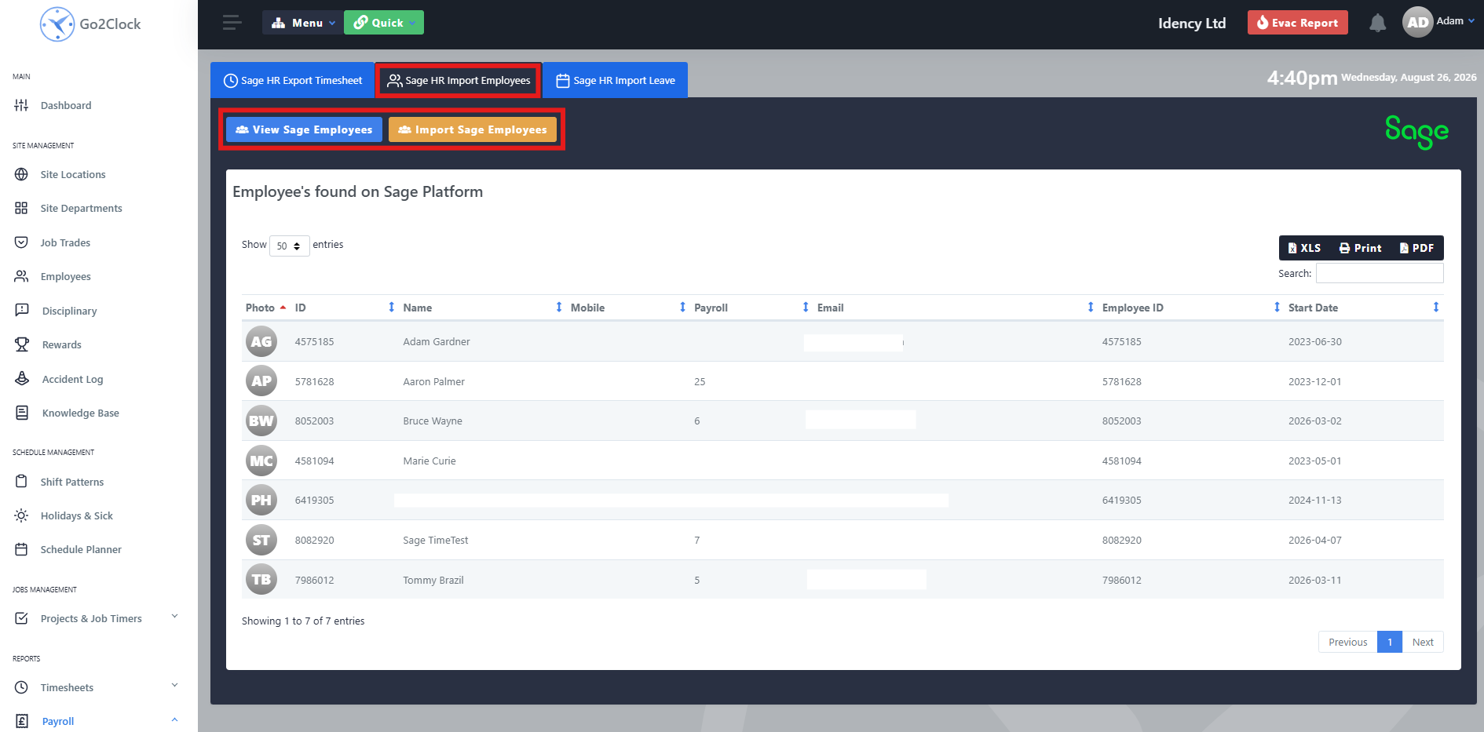This screenshot has width=1484, height=732.
Task: Open Holidays & Sick sidebar item
Action: (x=77, y=515)
